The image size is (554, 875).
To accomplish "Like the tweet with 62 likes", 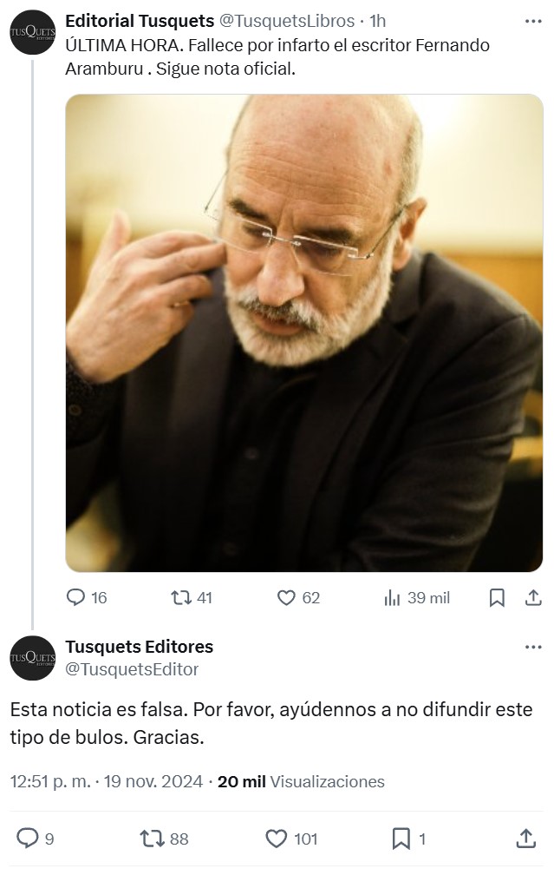I will pyautogui.click(x=286, y=597).
